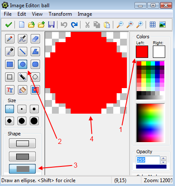Click on the red ball in the canvas
Screen dimensions: 175x186
point(86,72)
